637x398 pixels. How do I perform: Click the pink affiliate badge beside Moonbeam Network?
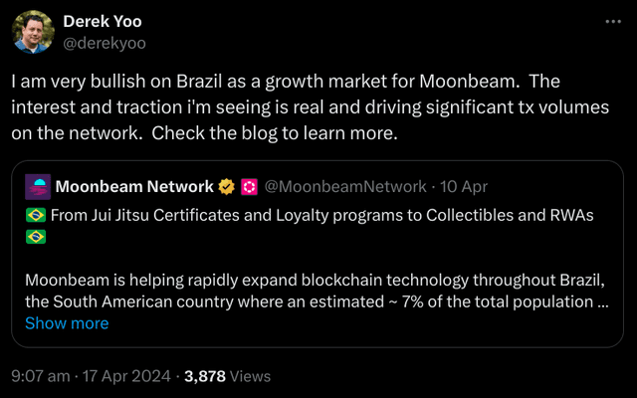(x=250, y=186)
